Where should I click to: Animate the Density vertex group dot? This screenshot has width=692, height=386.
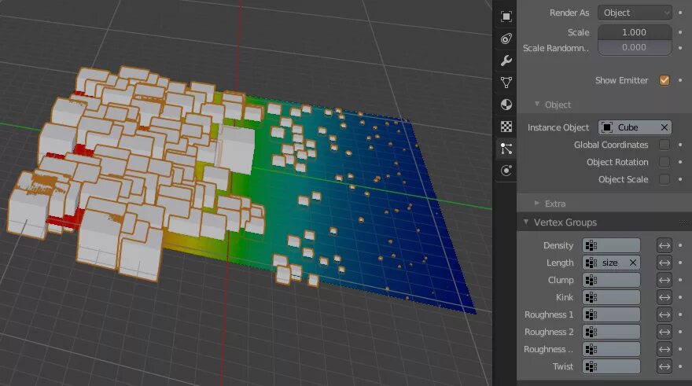[x=680, y=245]
